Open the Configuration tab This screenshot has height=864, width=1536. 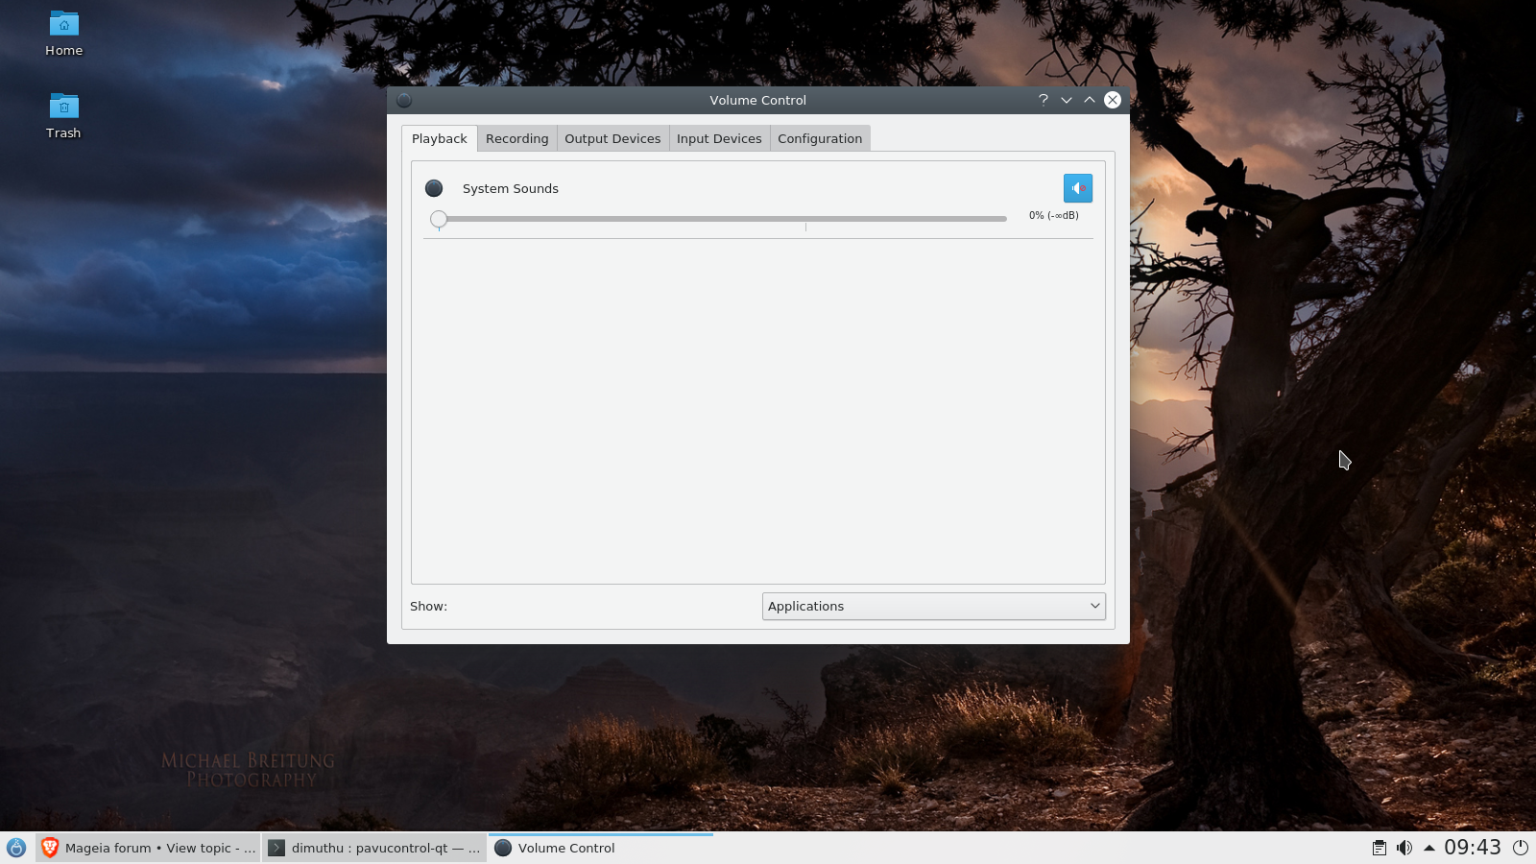(820, 139)
